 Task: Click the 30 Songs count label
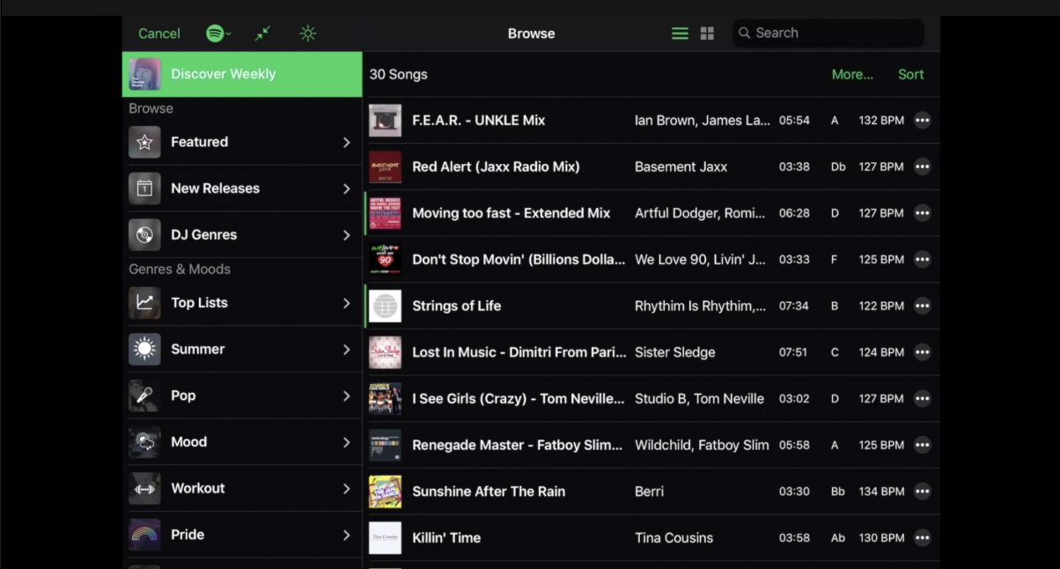[398, 75]
